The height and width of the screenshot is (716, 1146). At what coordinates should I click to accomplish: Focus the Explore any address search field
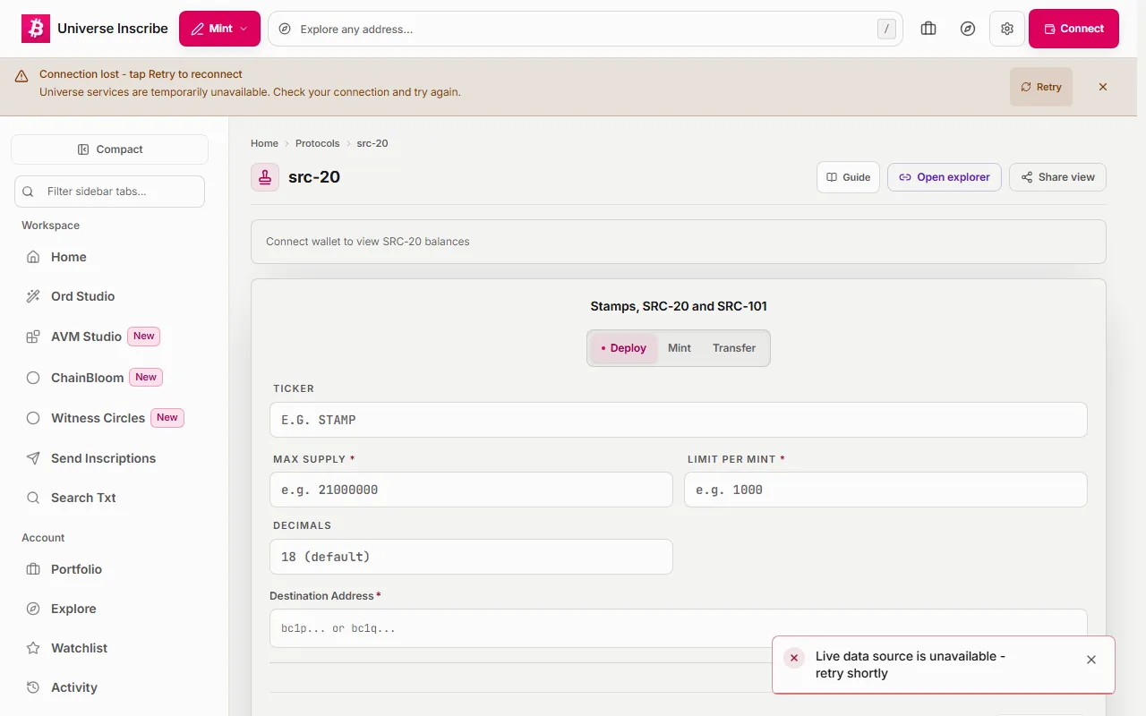(x=586, y=29)
